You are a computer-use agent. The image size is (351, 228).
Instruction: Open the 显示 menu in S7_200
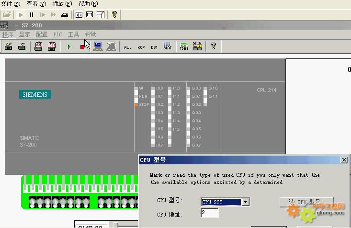pos(24,34)
